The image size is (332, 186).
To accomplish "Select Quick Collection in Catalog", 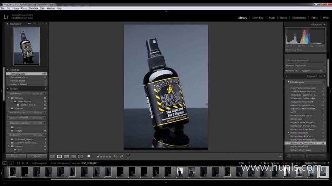I will click(27, 77).
